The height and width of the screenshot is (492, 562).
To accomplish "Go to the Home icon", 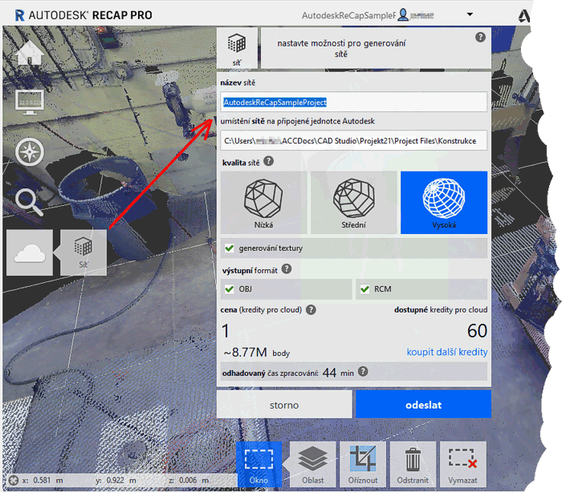I will (30, 53).
